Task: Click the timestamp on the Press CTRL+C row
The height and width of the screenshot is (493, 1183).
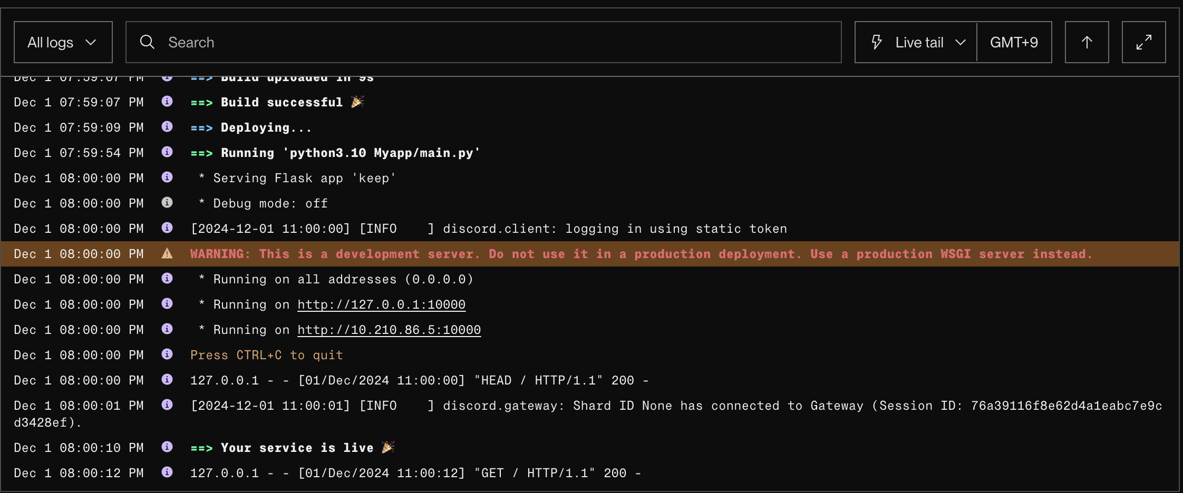Action: (79, 355)
